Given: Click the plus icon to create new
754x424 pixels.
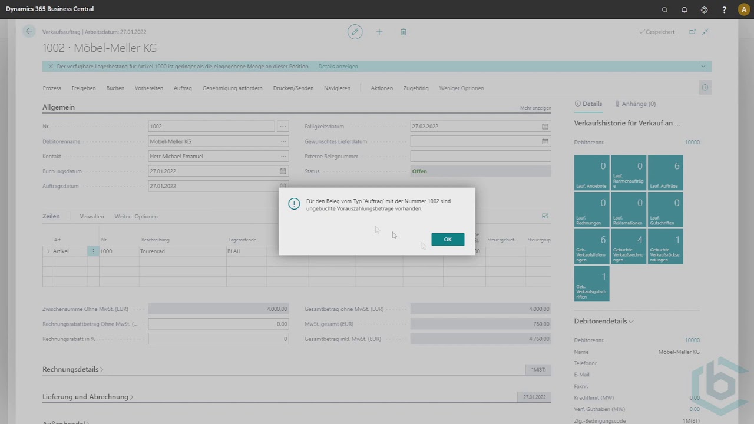Looking at the screenshot, I should click(379, 32).
